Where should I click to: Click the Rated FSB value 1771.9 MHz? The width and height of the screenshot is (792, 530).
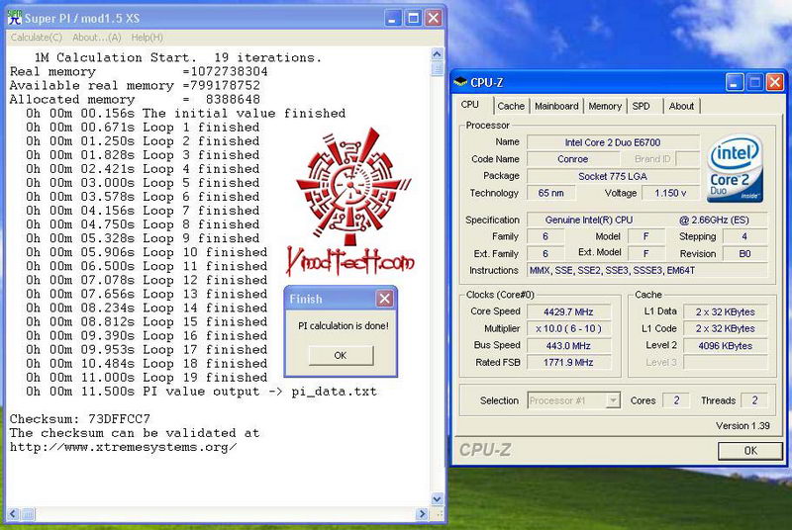[x=568, y=362]
